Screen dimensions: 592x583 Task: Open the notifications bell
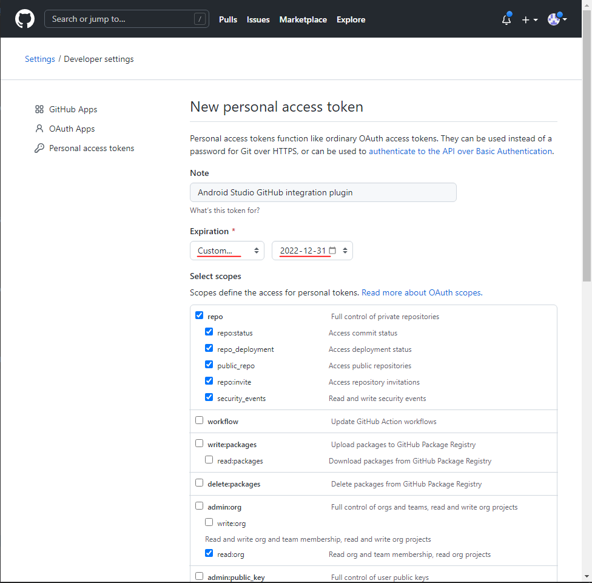coord(506,19)
